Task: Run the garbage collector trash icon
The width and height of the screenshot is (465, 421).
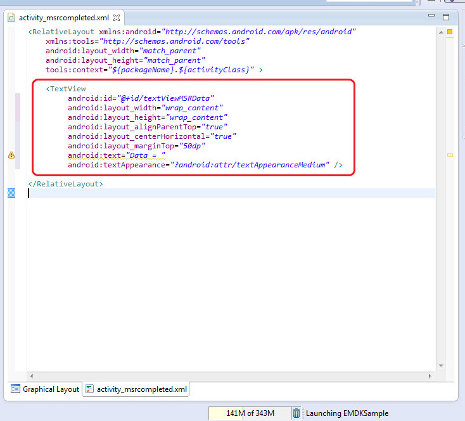Action: pyautogui.click(x=296, y=413)
